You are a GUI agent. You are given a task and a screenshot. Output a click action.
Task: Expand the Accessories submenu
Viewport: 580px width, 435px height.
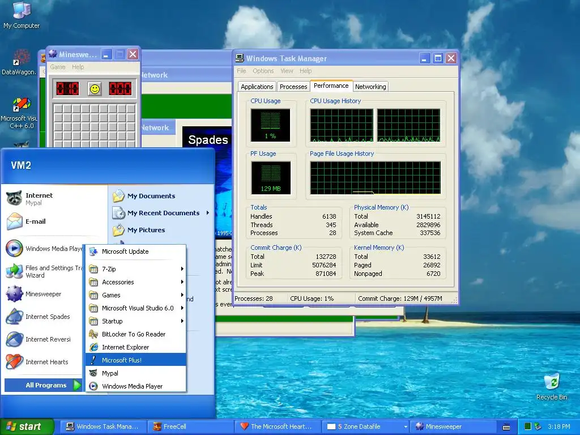(136, 282)
